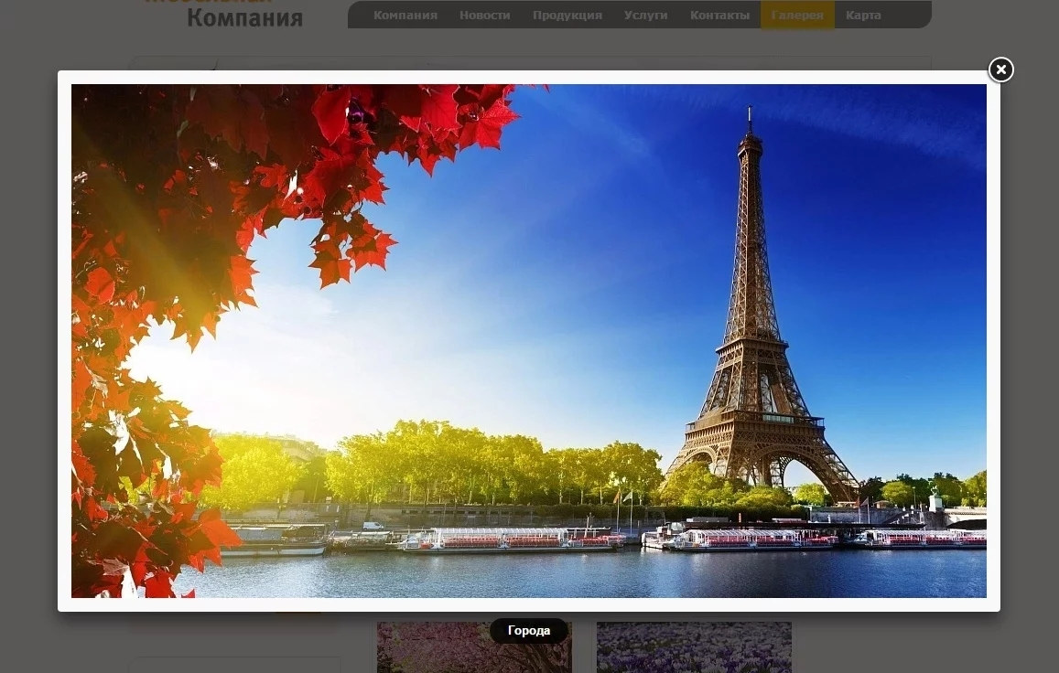Open the Компания menu item

point(405,16)
